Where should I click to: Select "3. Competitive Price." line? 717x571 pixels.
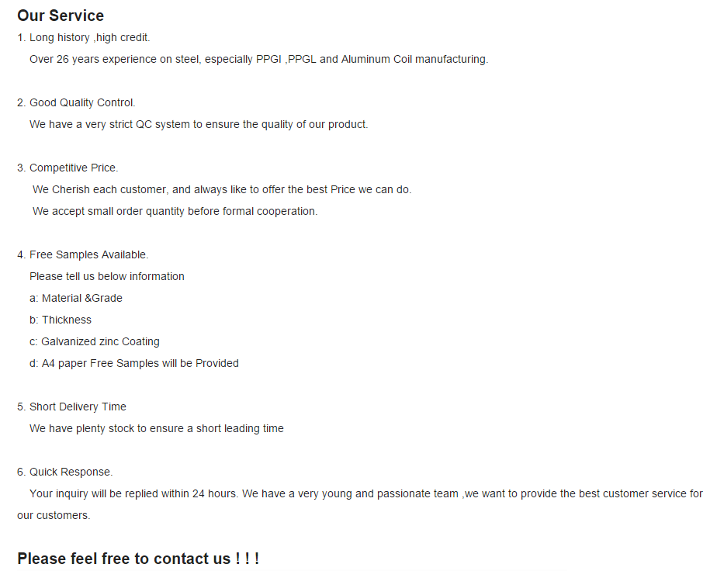click(x=68, y=168)
